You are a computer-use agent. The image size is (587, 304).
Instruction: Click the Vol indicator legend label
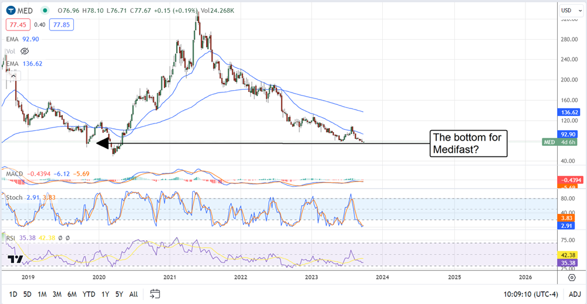pos(11,51)
